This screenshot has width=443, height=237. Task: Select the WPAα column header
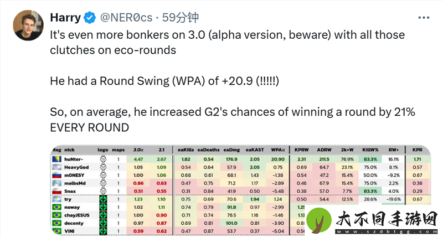point(278,150)
